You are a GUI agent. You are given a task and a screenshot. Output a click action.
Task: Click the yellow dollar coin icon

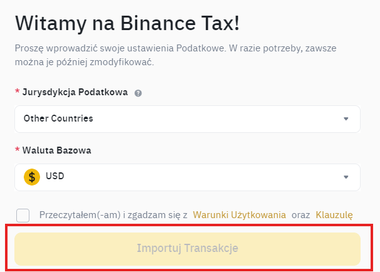click(x=32, y=177)
